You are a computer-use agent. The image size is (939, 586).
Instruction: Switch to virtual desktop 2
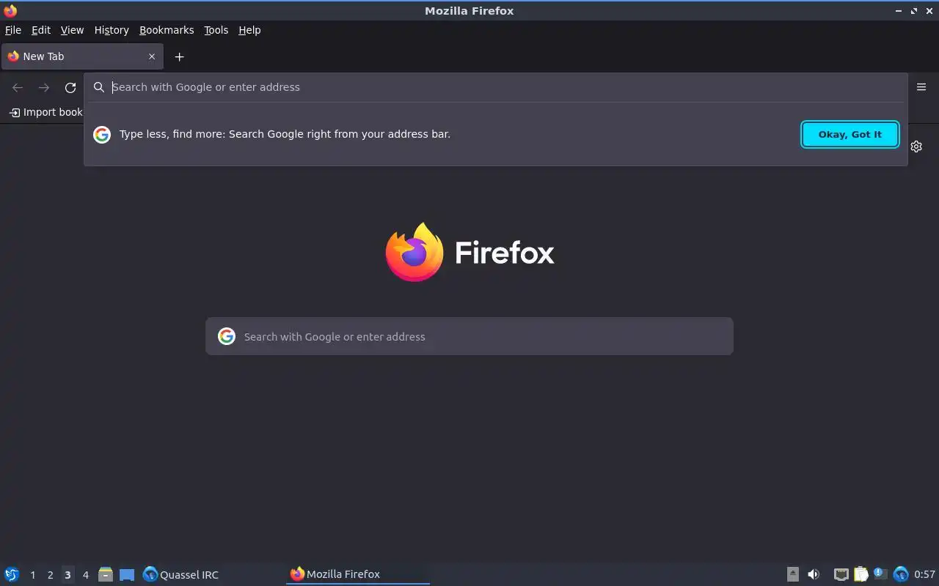pyautogui.click(x=50, y=575)
